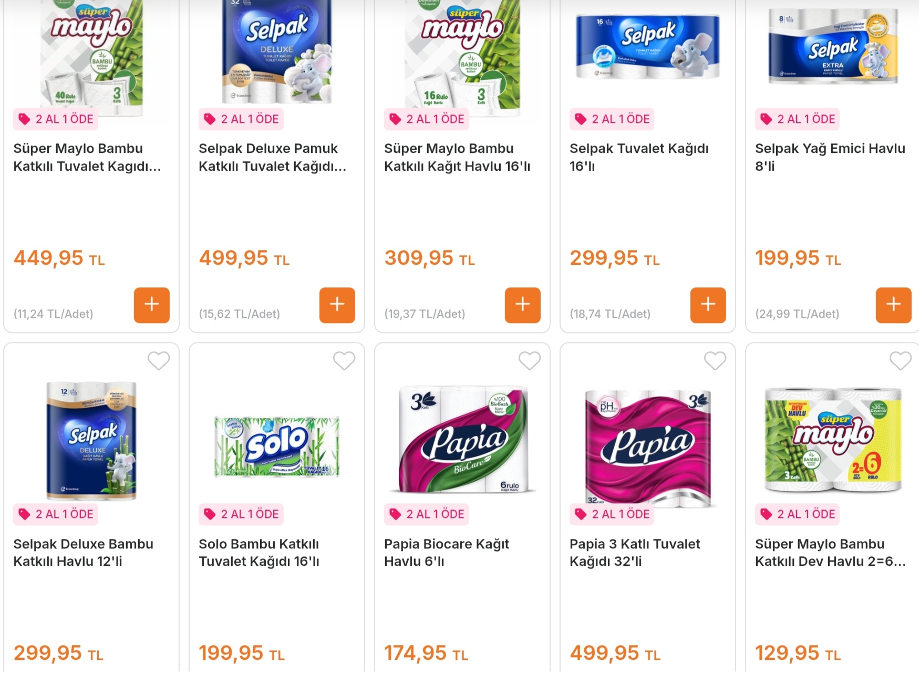Add Selpak Yağ Emici Havlu to cart
919x684 pixels.
[x=893, y=305]
